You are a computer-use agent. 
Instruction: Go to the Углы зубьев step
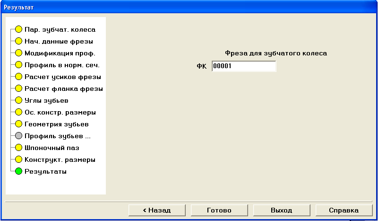pos(46,101)
